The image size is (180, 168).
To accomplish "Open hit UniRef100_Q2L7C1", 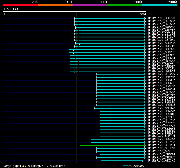I will [161, 65].
